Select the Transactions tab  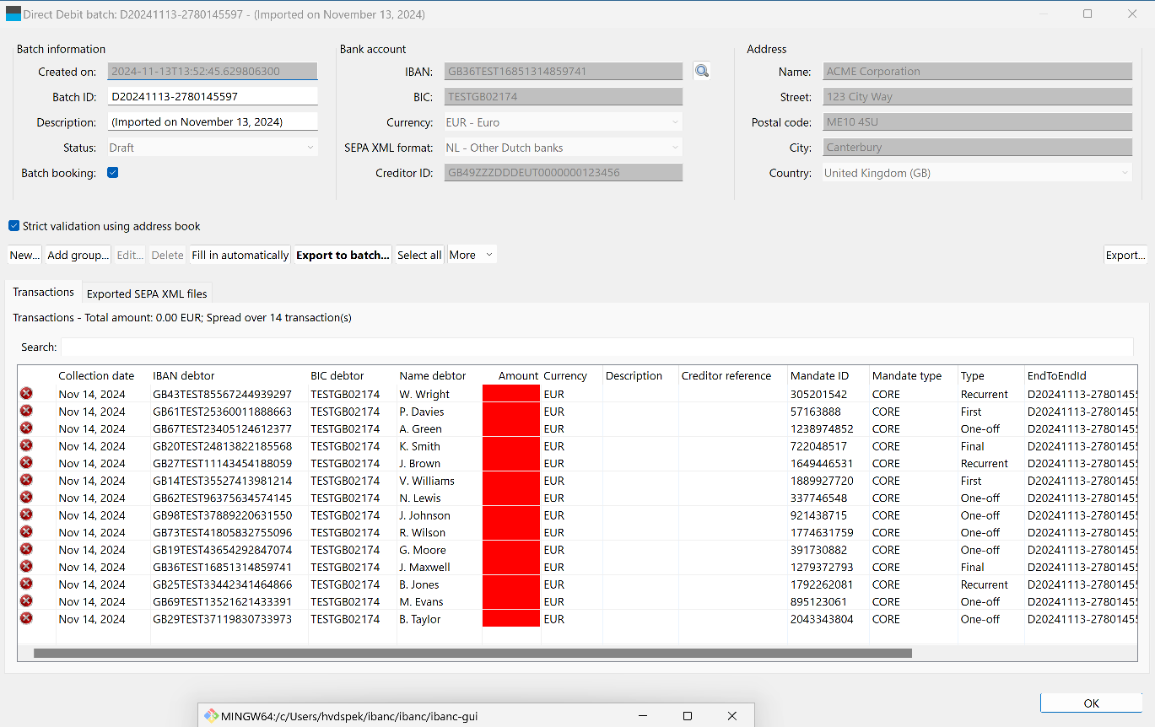44,293
